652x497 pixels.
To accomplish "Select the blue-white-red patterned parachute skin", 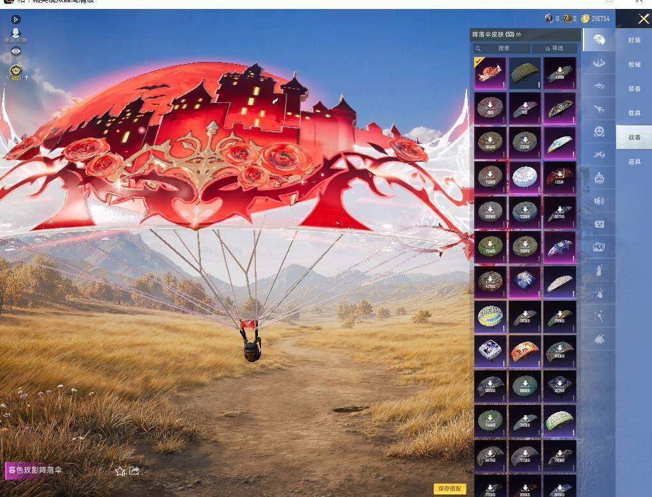I will click(560, 248).
